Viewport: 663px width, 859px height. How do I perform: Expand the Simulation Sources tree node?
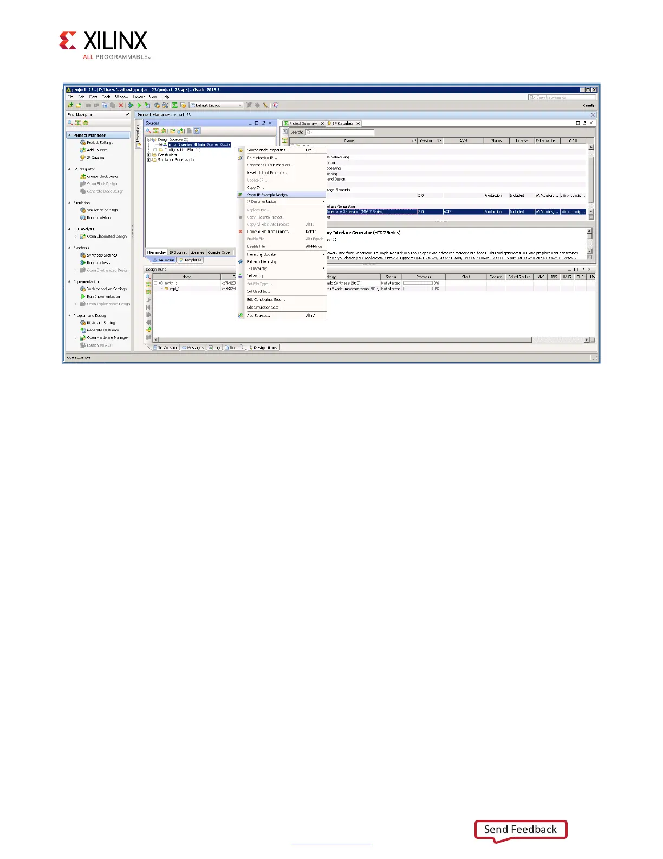pos(149,159)
